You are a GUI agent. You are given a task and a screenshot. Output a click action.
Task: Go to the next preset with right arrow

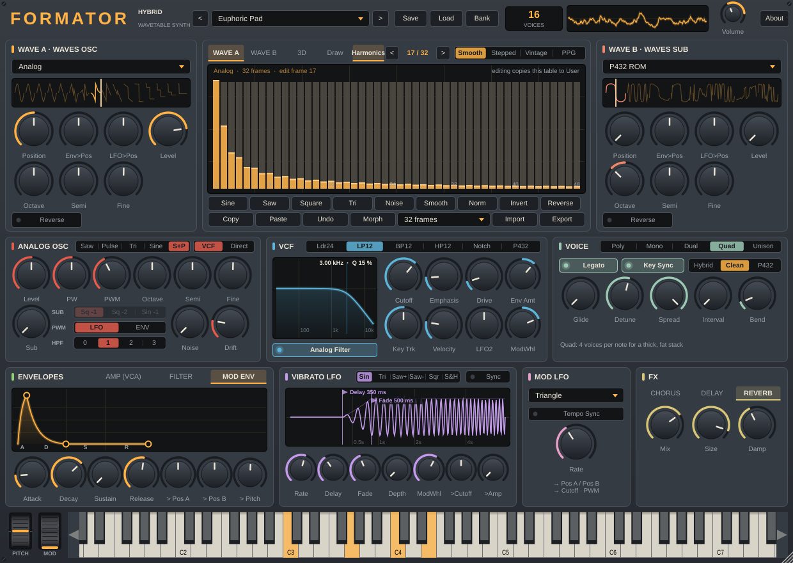coord(381,18)
